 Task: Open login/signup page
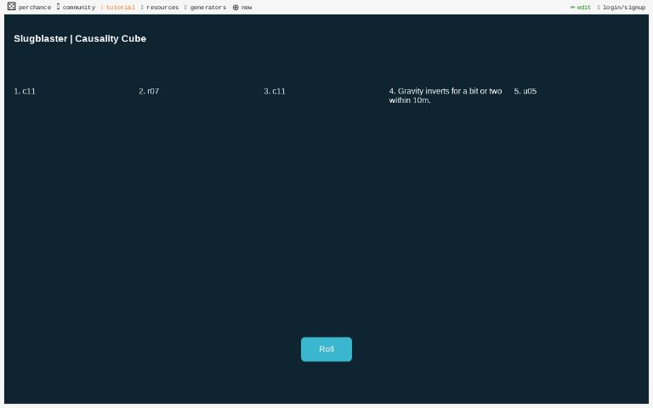click(x=623, y=8)
